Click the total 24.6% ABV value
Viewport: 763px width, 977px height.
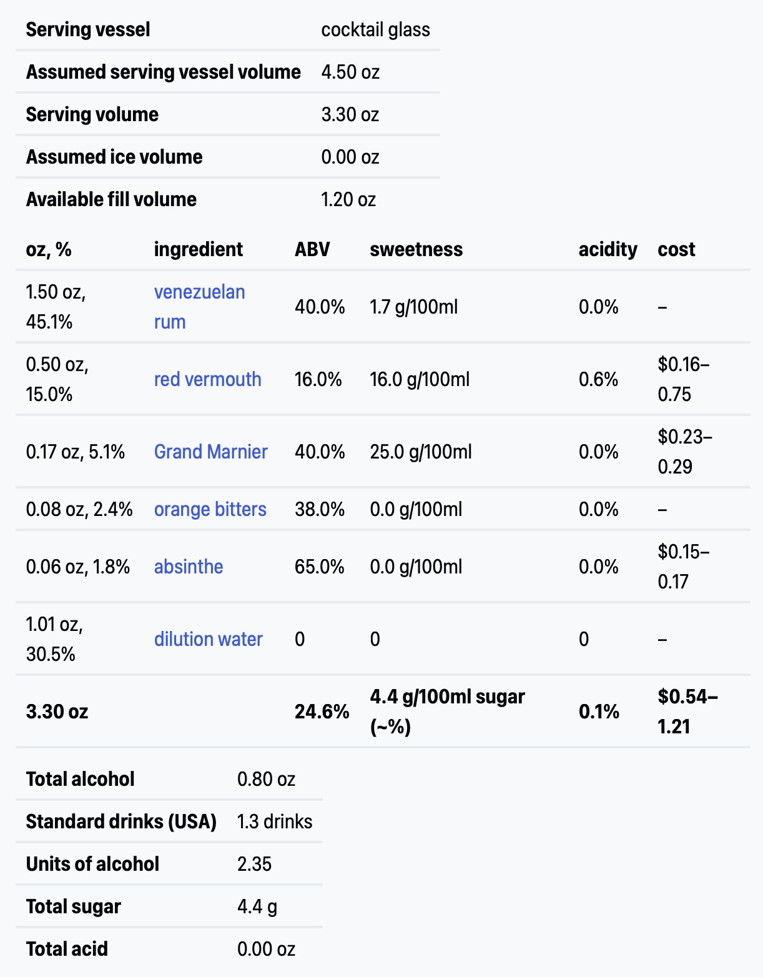click(x=322, y=712)
